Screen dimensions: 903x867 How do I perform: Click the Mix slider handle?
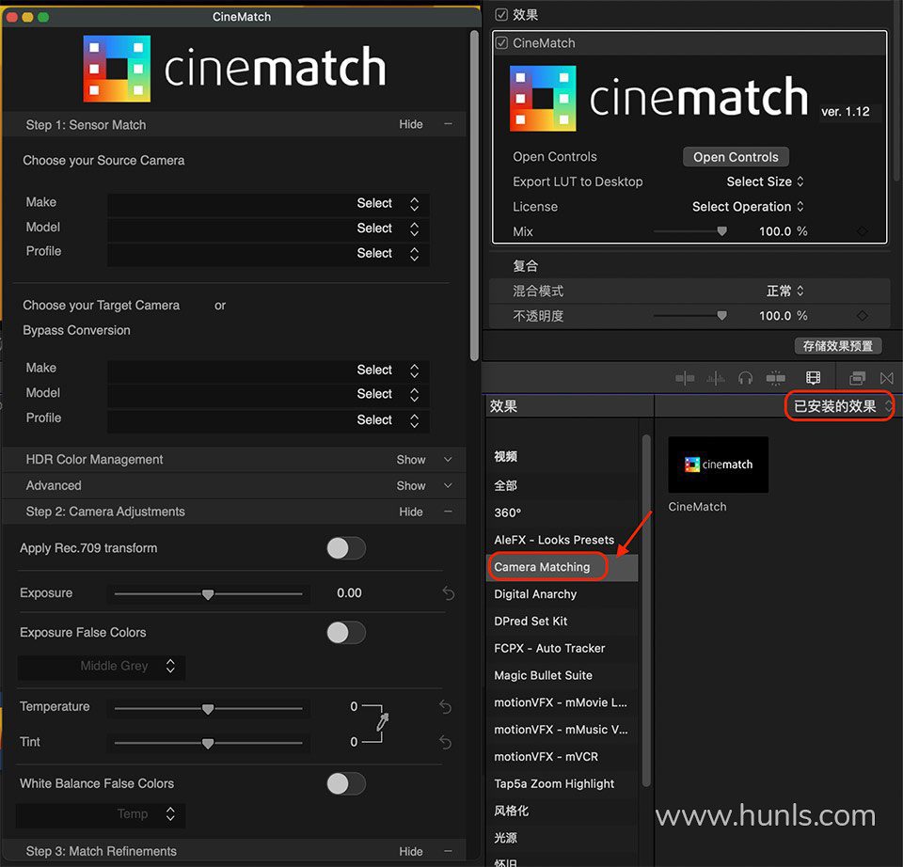click(x=721, y=231)
